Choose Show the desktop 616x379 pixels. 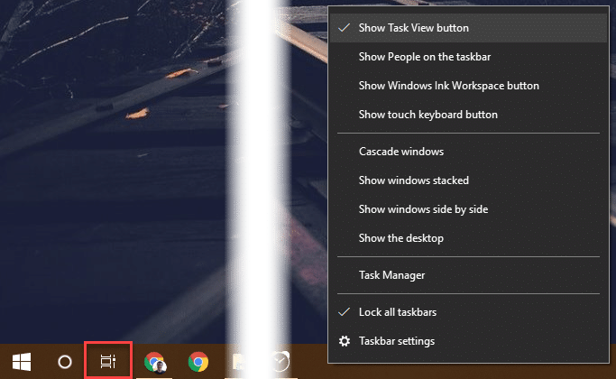click(468, 238)
